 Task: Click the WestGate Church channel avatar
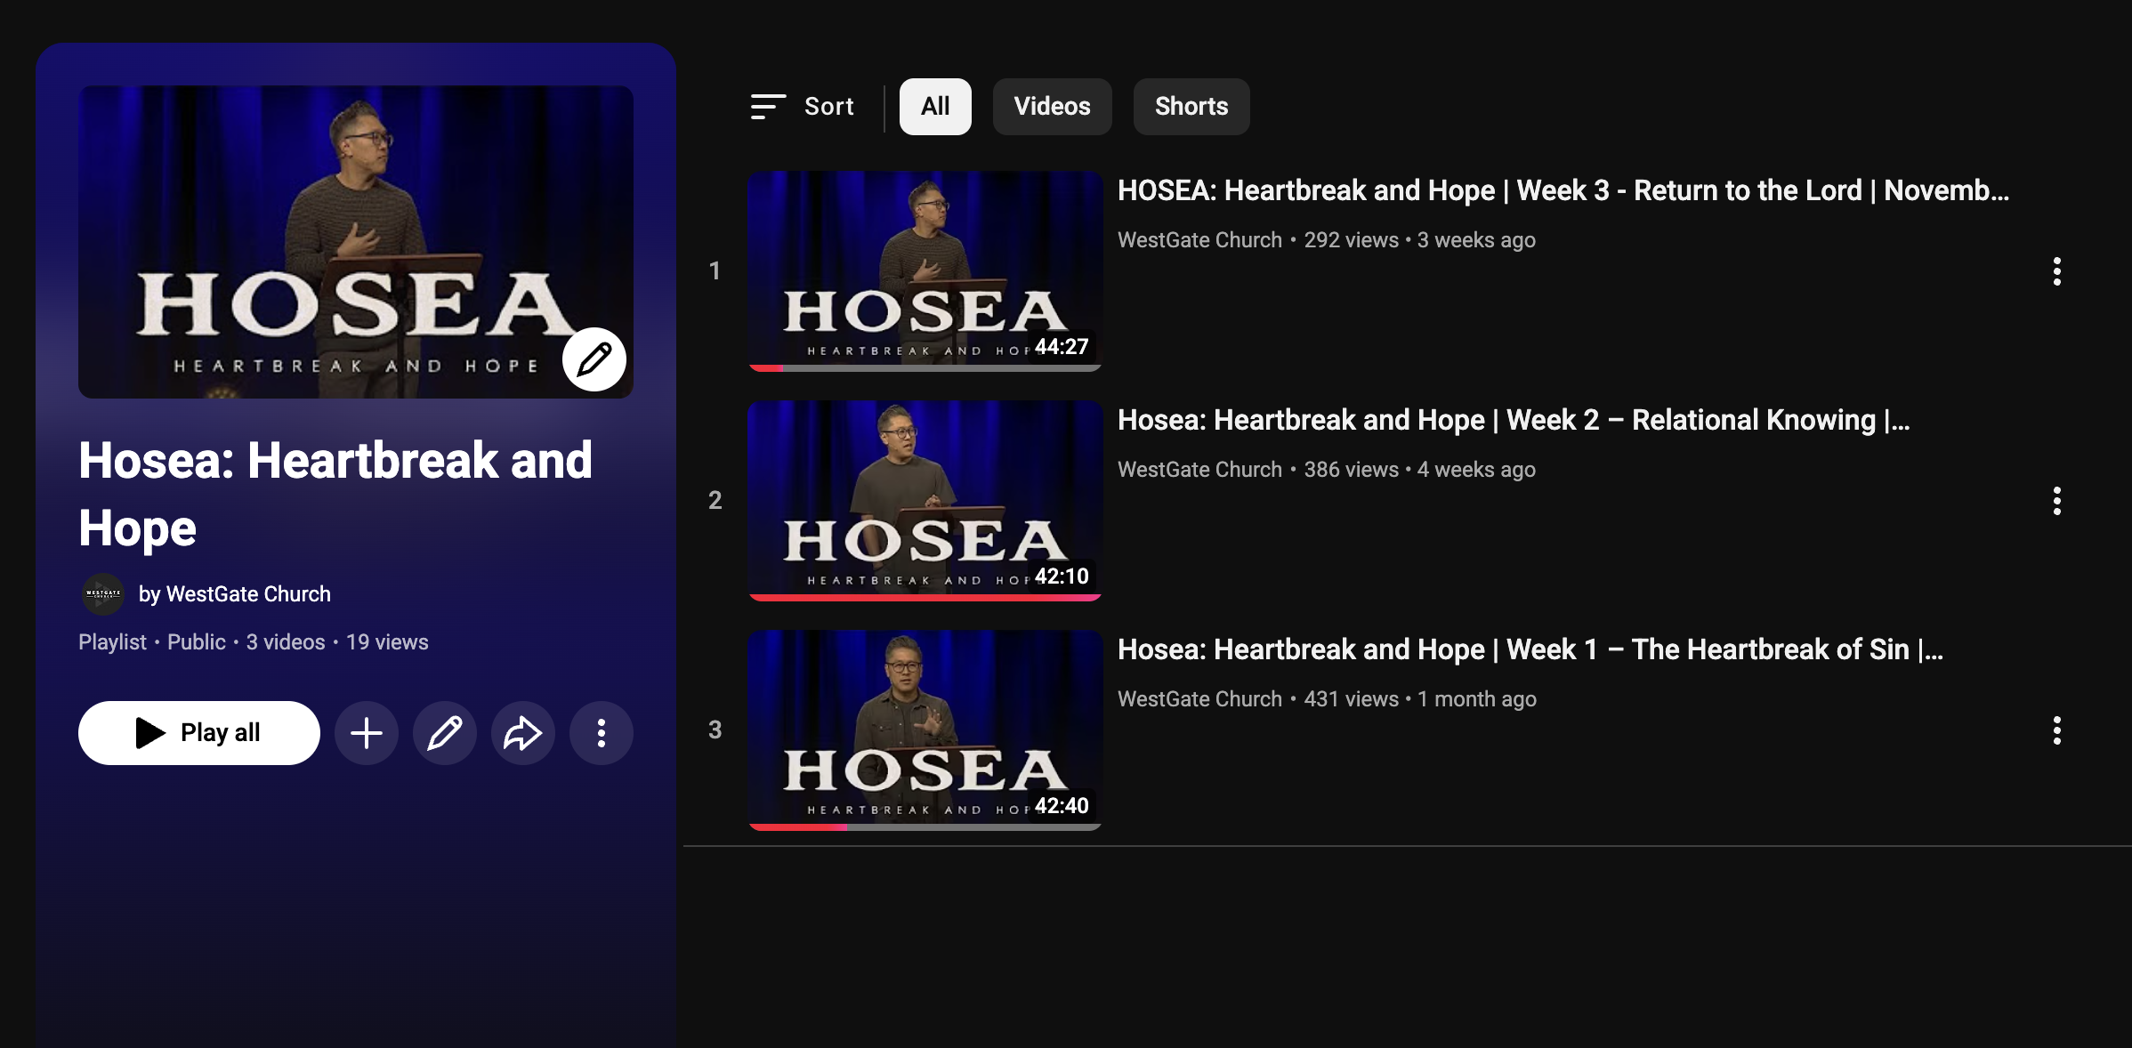[x=103, y=594]
